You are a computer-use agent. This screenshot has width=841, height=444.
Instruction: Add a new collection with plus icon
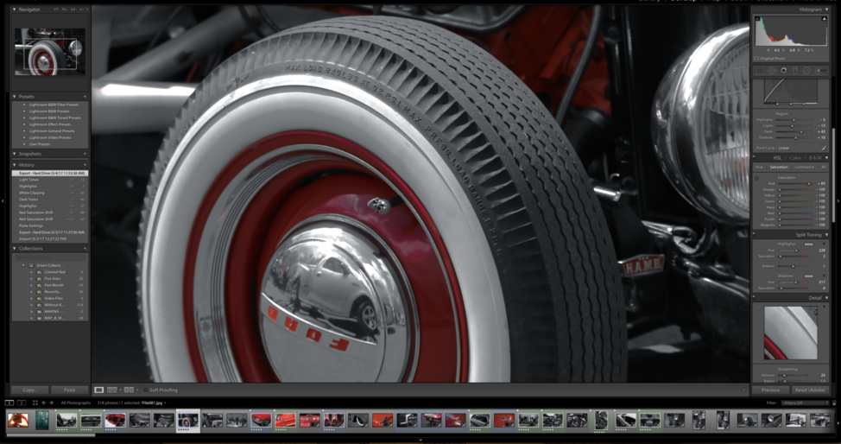click(85, 249)
